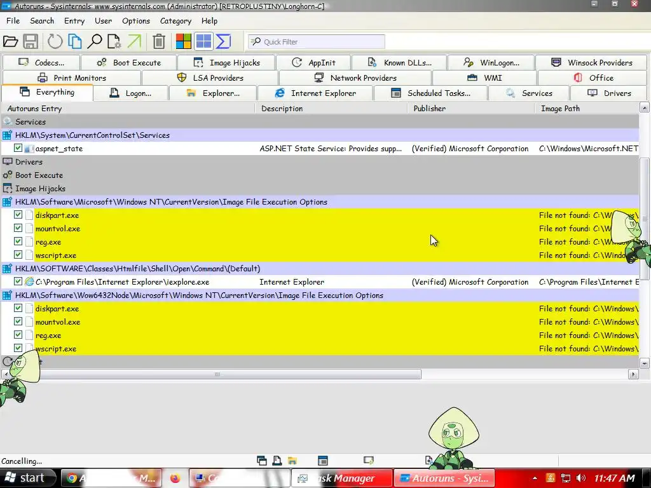This screenshot has width=651, height=488.
Task: Open the Entry menu
Action: (x=74, y=21)
